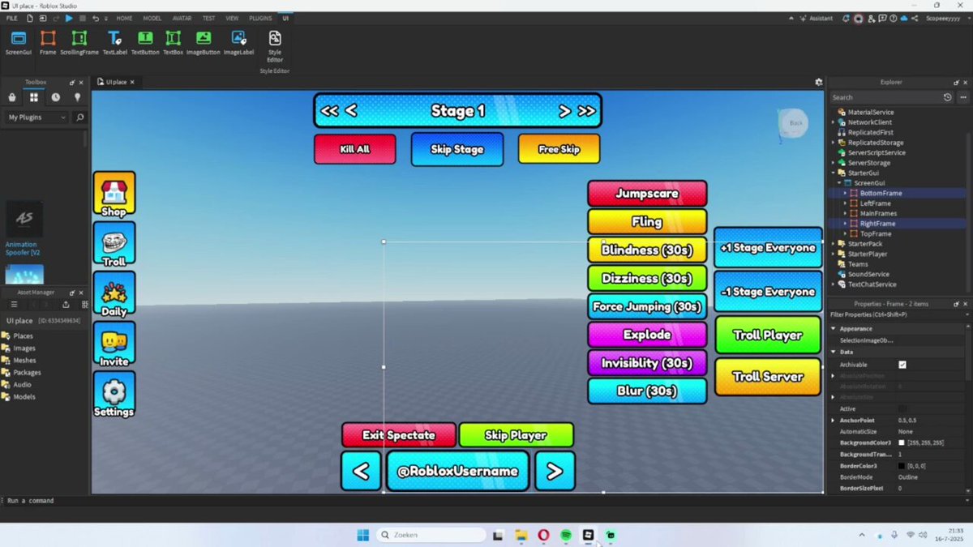Toggle the Archivable checkbox

[902, 365]
